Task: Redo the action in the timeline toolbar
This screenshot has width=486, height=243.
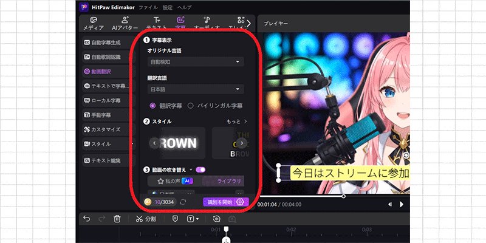Action: point(101,219)
